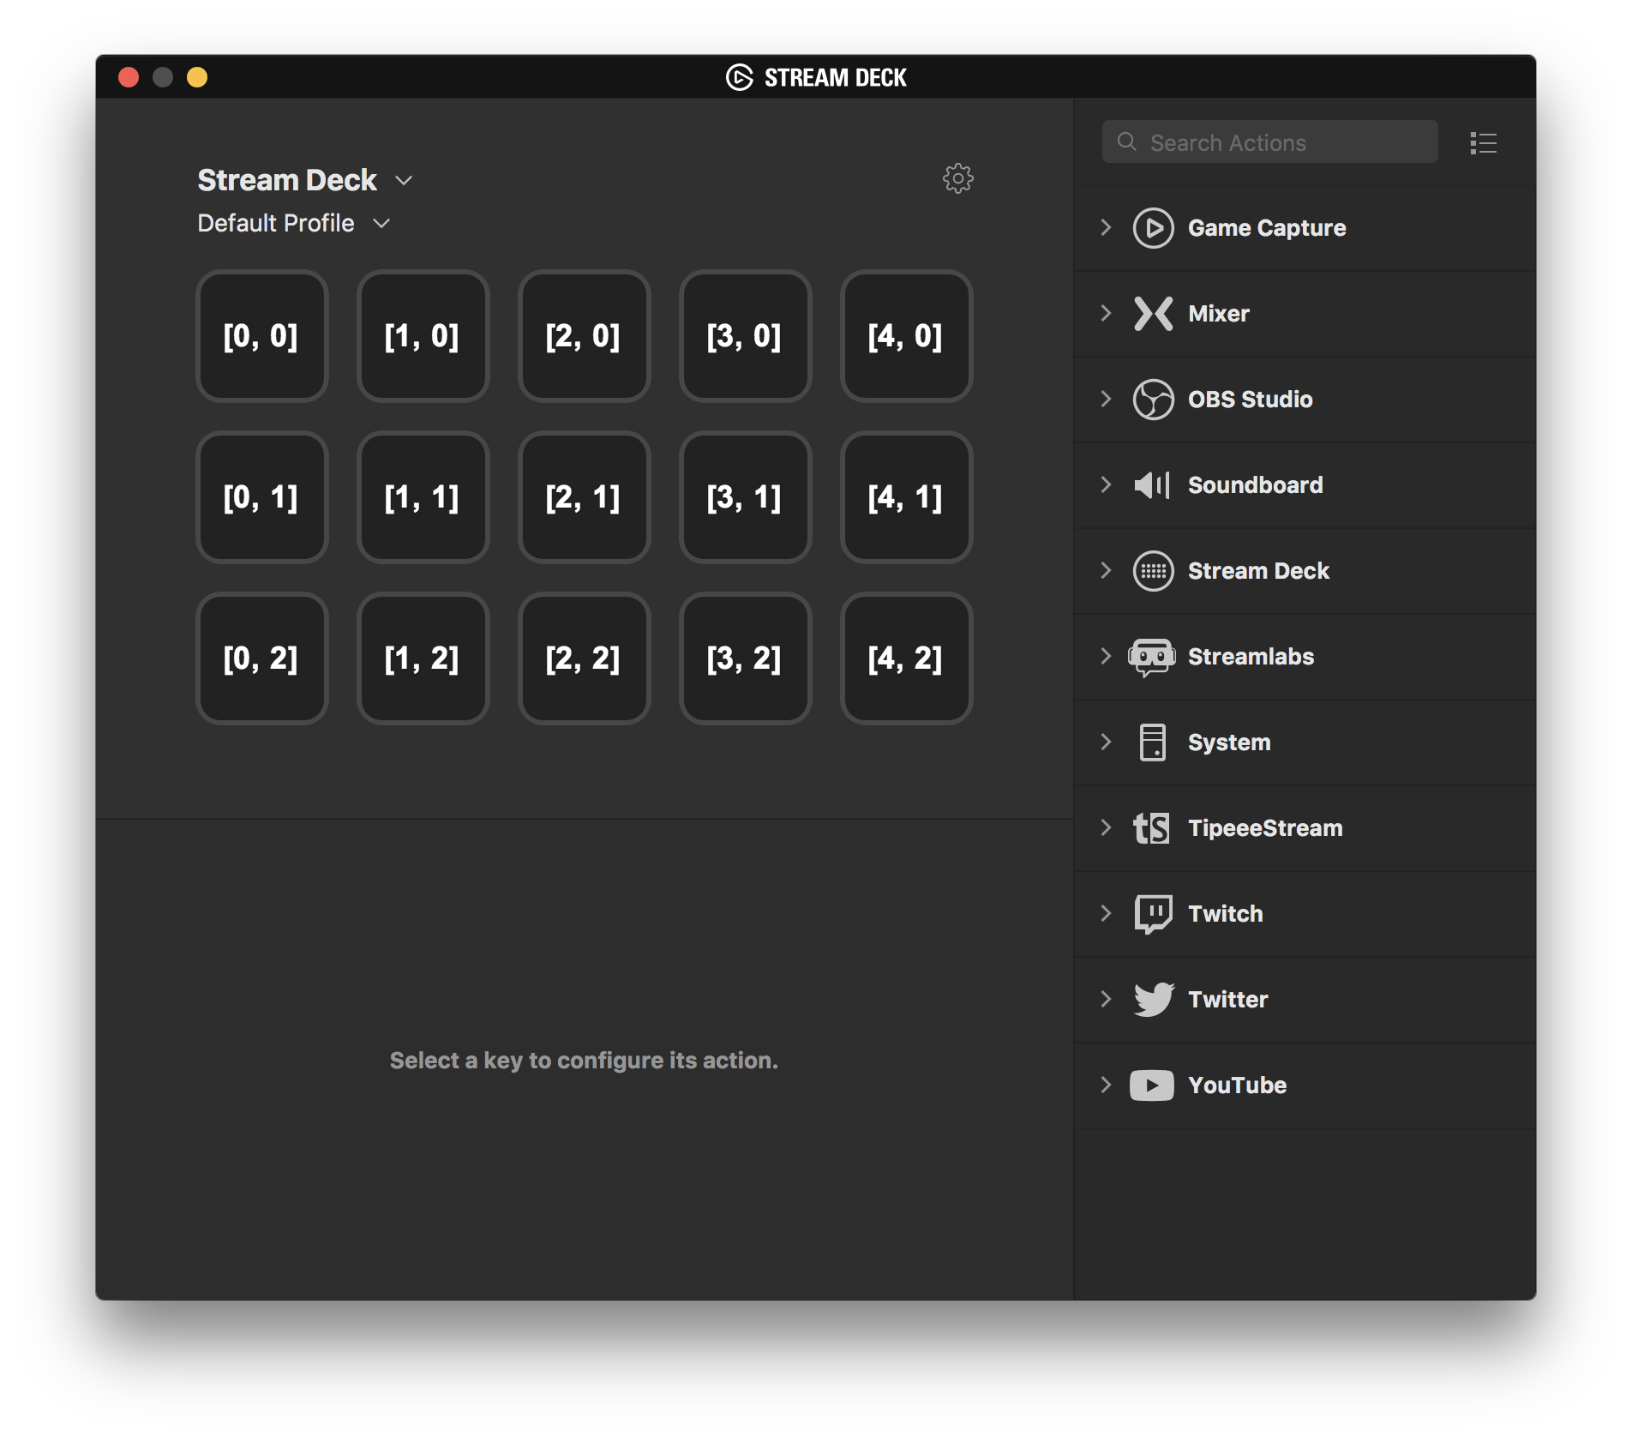Click the Mixer X logo icon

(1153, 314)
